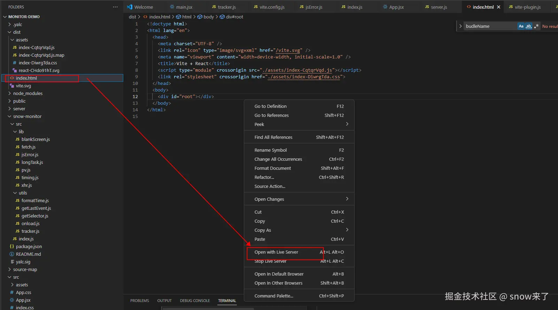This screenshot has height=310, width=558.
Task: Click the React icon of App.jsx in tree
Action: pos(12,300)
